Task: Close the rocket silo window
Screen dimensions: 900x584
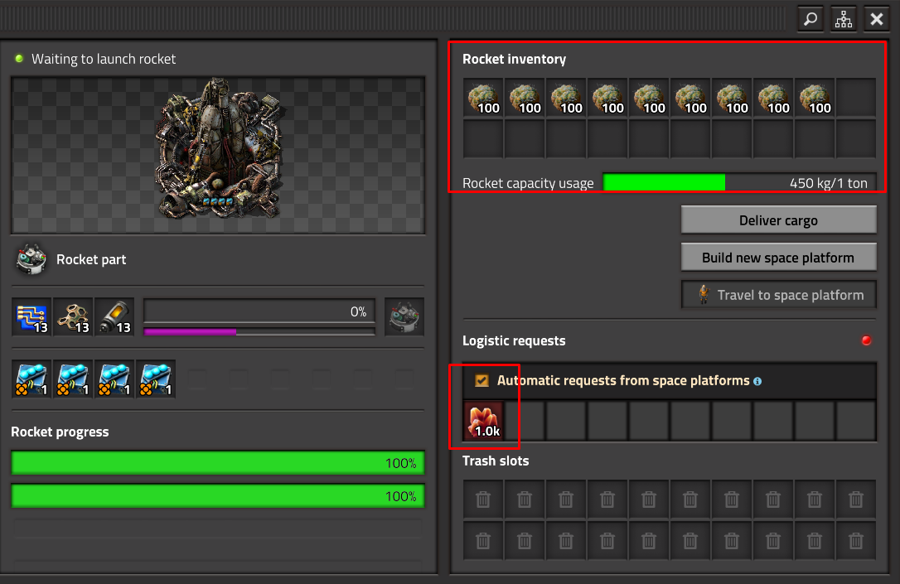Action: pyautogui.click(x=877, y=20)
